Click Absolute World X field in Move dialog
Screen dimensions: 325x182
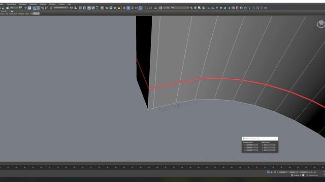251,145
